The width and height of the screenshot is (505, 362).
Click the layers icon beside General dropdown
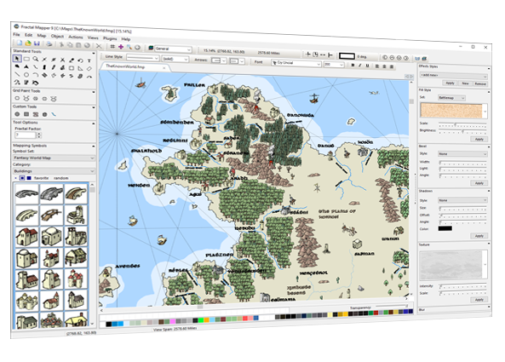tap(151, 48)
